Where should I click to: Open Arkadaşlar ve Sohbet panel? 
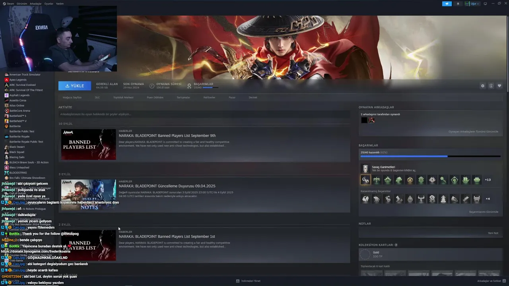pyautogui.click(x=492, y=281)
